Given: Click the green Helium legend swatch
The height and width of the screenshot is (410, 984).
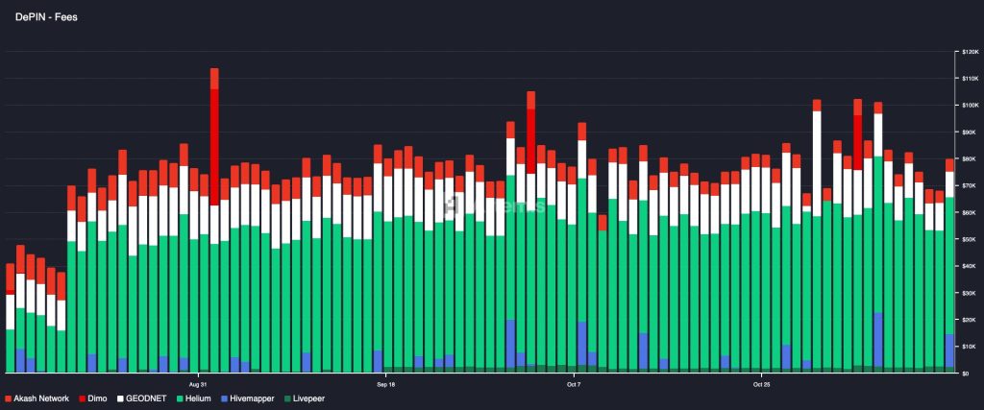Looking at the screenshot, I should pos(181,398).
